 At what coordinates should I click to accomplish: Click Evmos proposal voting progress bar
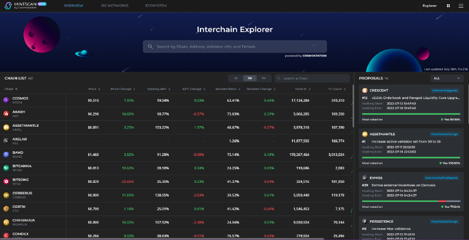[x=411, y=201]
